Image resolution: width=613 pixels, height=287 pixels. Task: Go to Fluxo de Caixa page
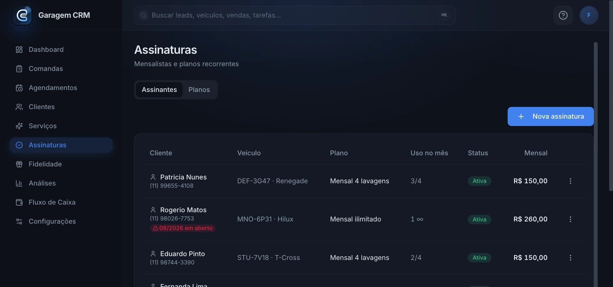61,202
